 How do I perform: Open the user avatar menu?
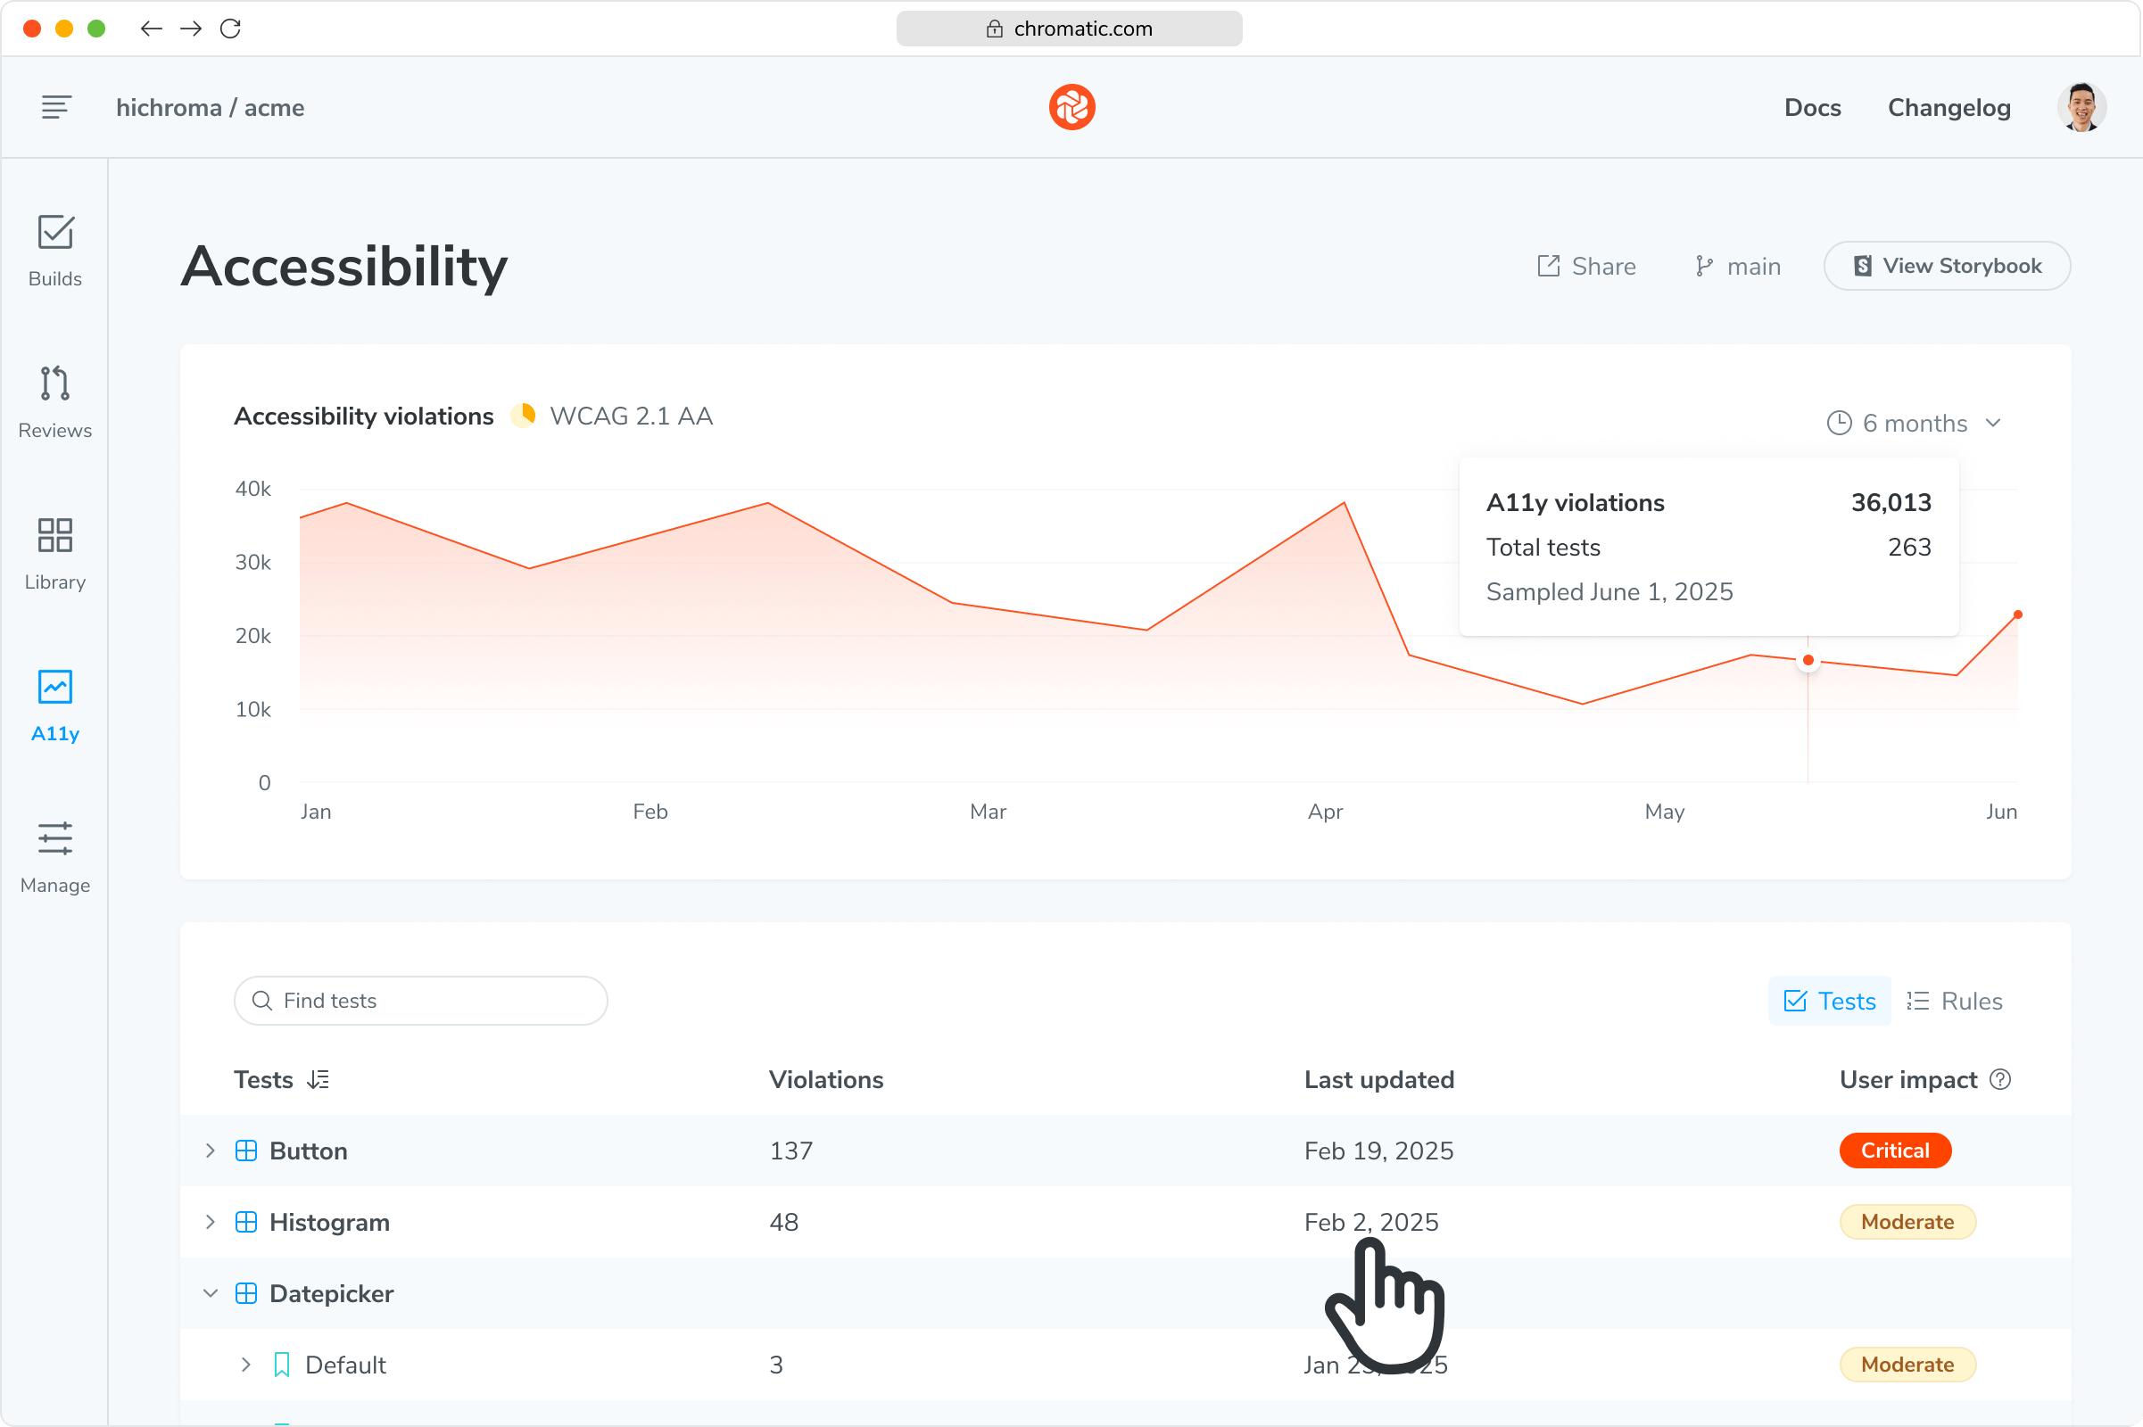[2081, 107]
